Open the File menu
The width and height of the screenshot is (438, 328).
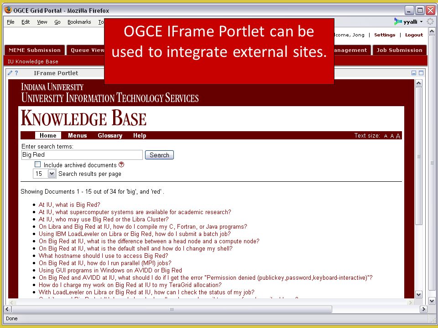click(10, 22)
